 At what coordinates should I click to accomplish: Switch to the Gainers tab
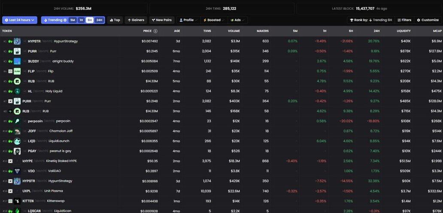pyautogui.click(x=136, y=20)
